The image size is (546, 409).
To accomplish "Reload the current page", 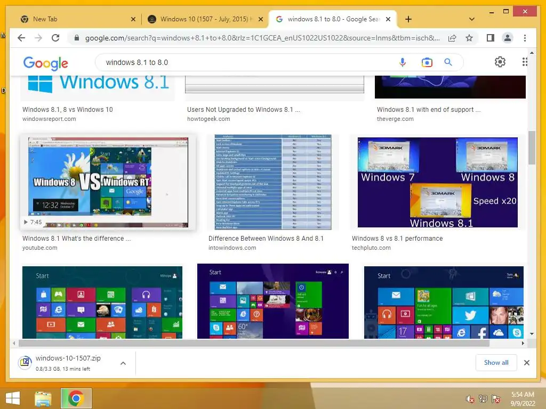I will [x=55, y=38].
